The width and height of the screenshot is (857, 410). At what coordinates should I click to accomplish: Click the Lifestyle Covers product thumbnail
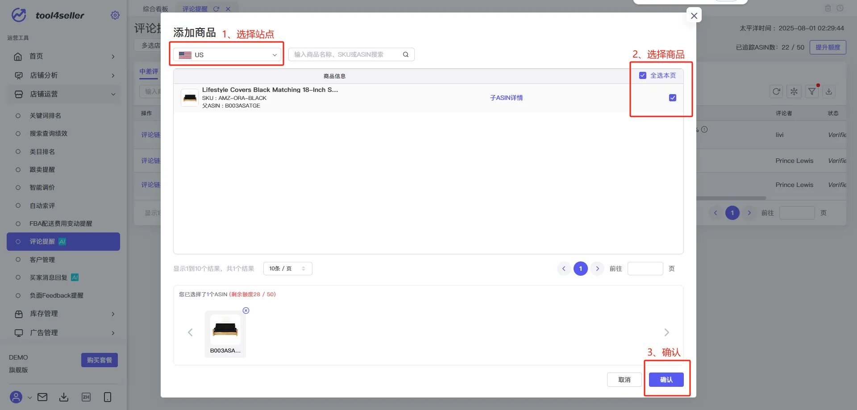190,98
